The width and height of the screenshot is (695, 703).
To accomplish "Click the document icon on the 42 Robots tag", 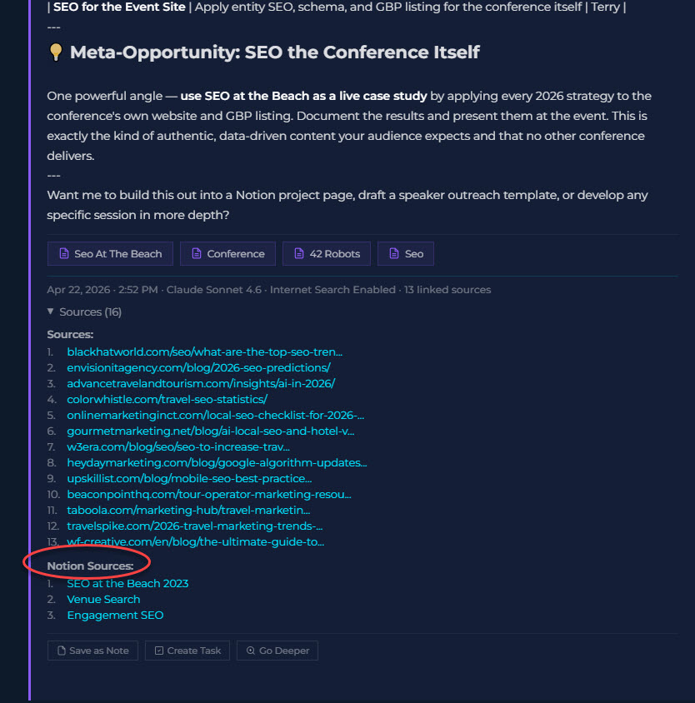I will coord(297,253).
